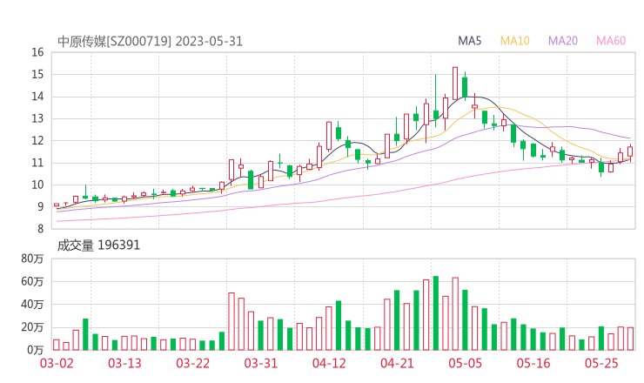Click the MA5 legend label
Screen dimensions: 644x383
click(469, 41)
